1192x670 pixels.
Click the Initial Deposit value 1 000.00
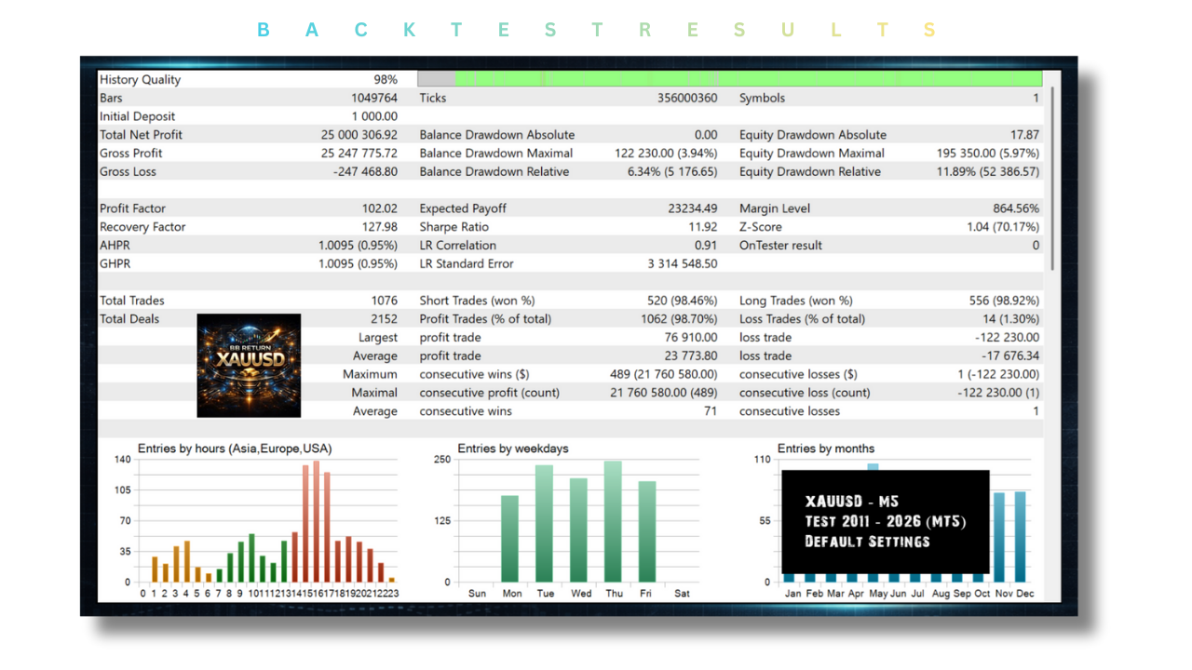pos(374,116)
